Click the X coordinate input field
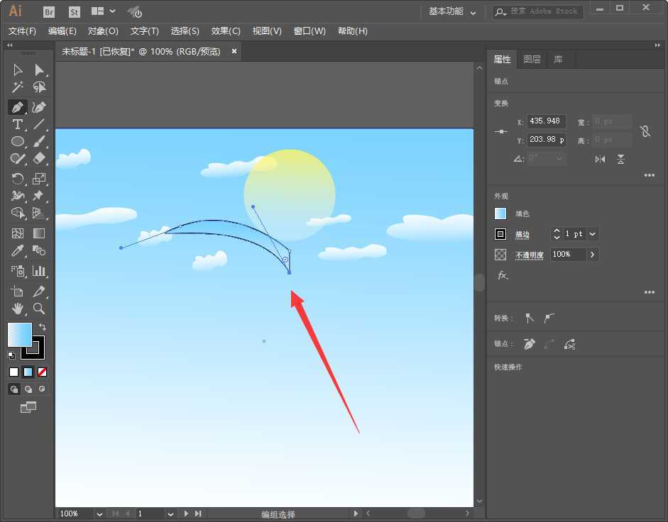Viewport: 668px width, 522px height. point(547,121)
